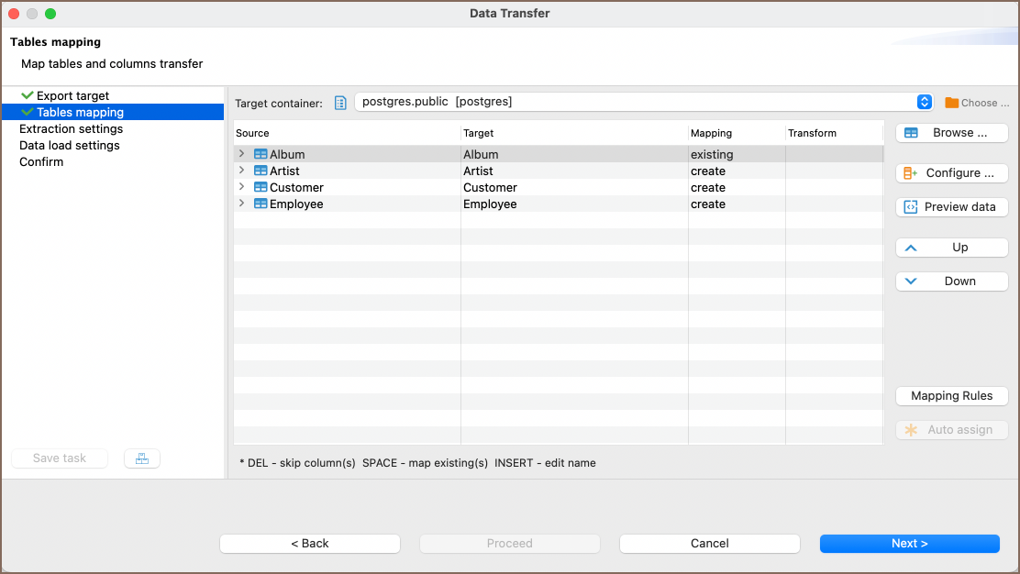Go to the Extraction settings step
The image size is (1020, 574).
pos(71,129)
